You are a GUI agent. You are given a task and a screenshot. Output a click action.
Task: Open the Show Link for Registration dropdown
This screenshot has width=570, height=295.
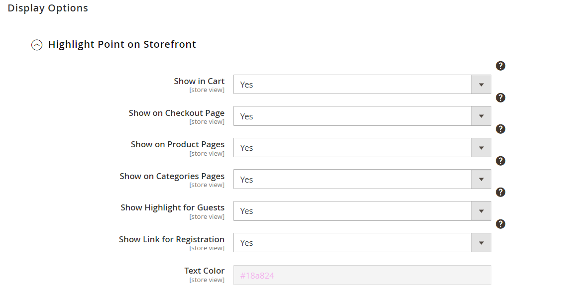(362, 242)
